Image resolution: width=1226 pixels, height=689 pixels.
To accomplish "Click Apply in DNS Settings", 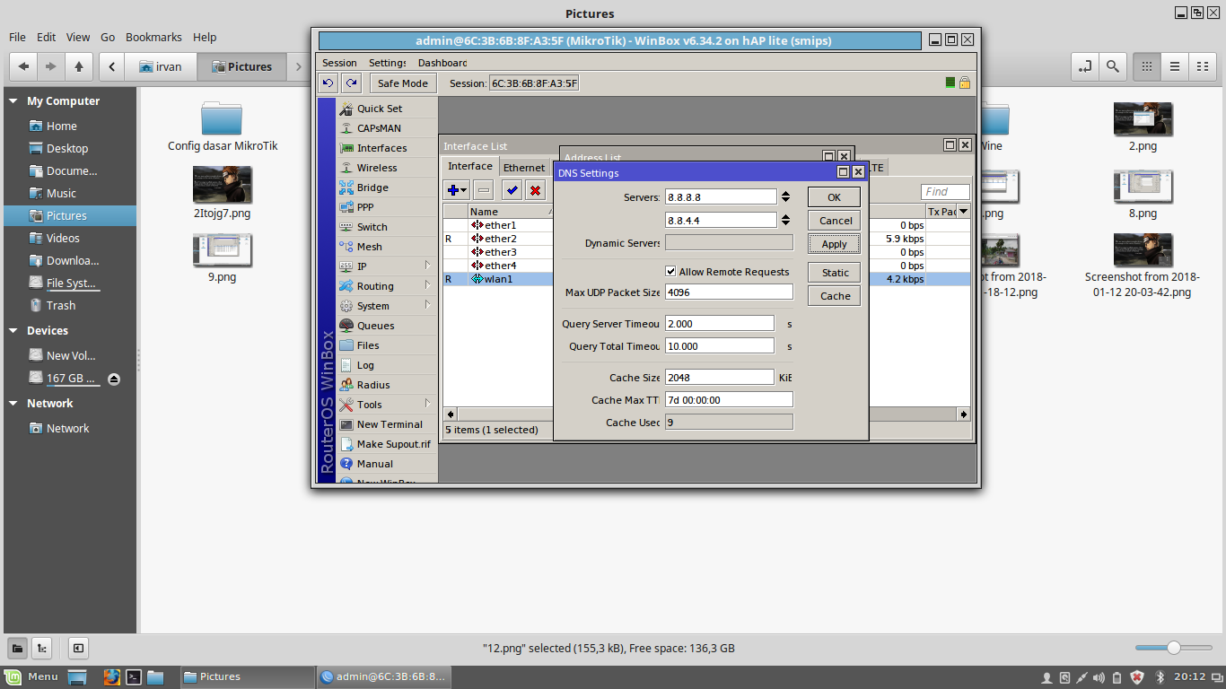I will [x=835, y=244].
